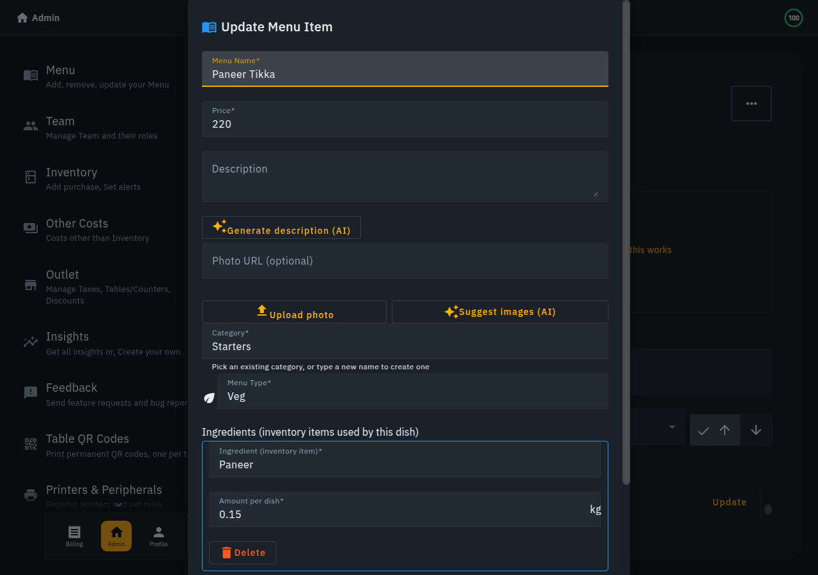Click the Admin home icon in header

(22, 18)
